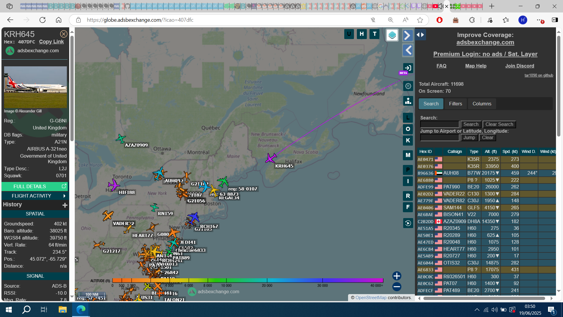Sort table by Callsign column
This screenshot has width=563, height=317.
pos(455,151)
